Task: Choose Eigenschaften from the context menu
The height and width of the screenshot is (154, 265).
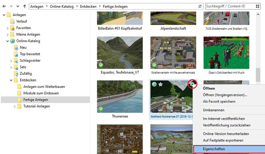Action: click(x=214, y=149)
